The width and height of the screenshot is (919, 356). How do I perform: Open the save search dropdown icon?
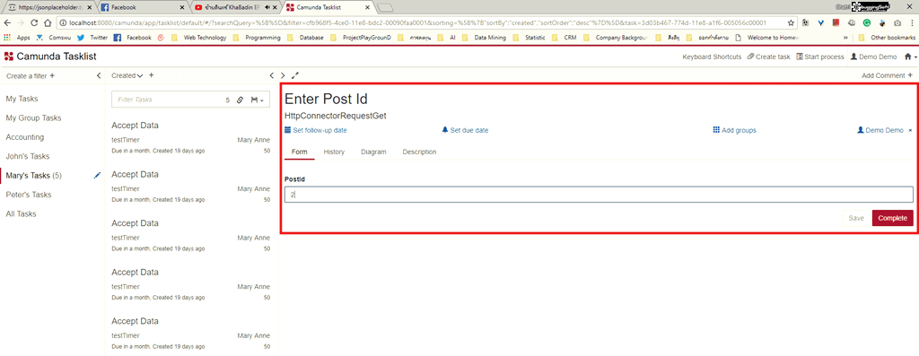coord(257,100)
